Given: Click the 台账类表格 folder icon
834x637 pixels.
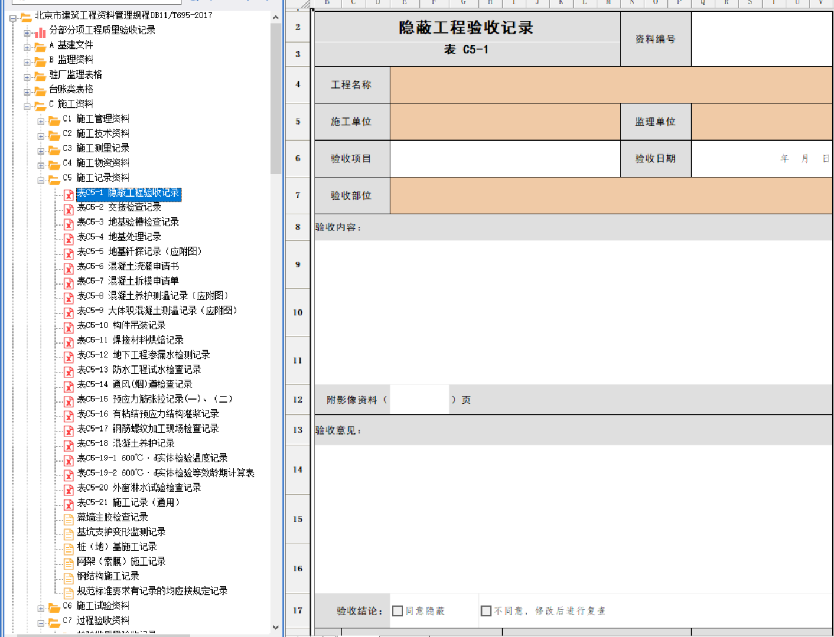Looking at the screenshot, I should click(40, 91).
